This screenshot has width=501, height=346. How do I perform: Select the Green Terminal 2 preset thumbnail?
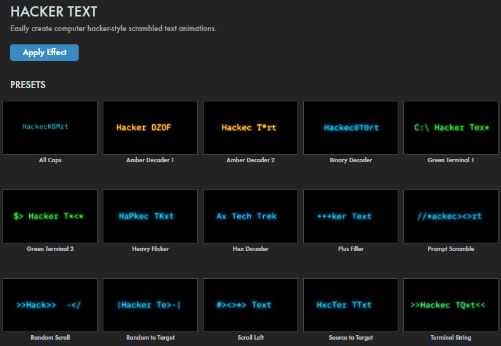50,217
